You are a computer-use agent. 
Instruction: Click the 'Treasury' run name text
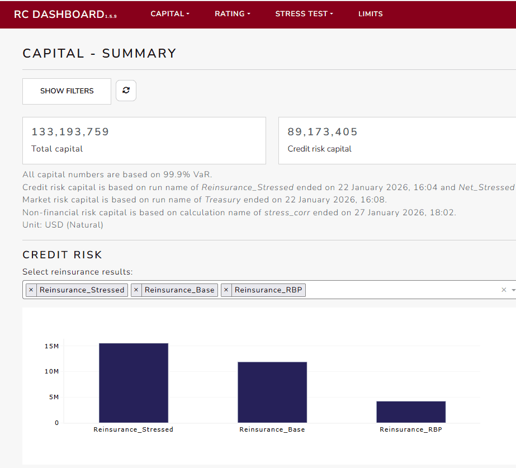coord(223,200)
